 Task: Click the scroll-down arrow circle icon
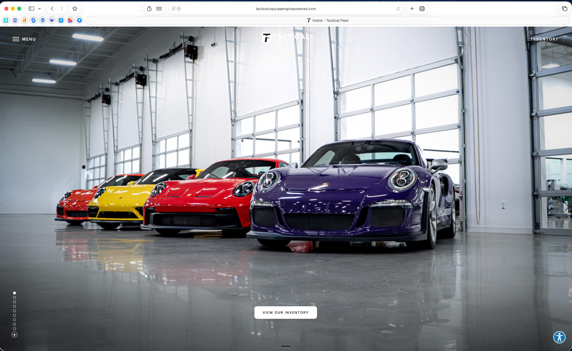coord(14,335)
